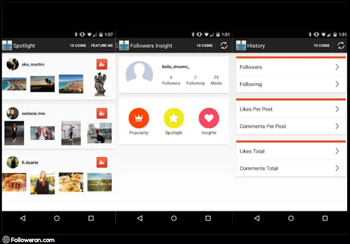Viewport: 350px width, 244px height.
Task: Refresh the History screen
Action: click(x=341, y=46)
